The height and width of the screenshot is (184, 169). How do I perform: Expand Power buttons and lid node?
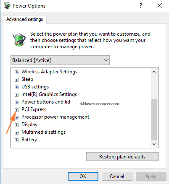(x=16, y=102)
